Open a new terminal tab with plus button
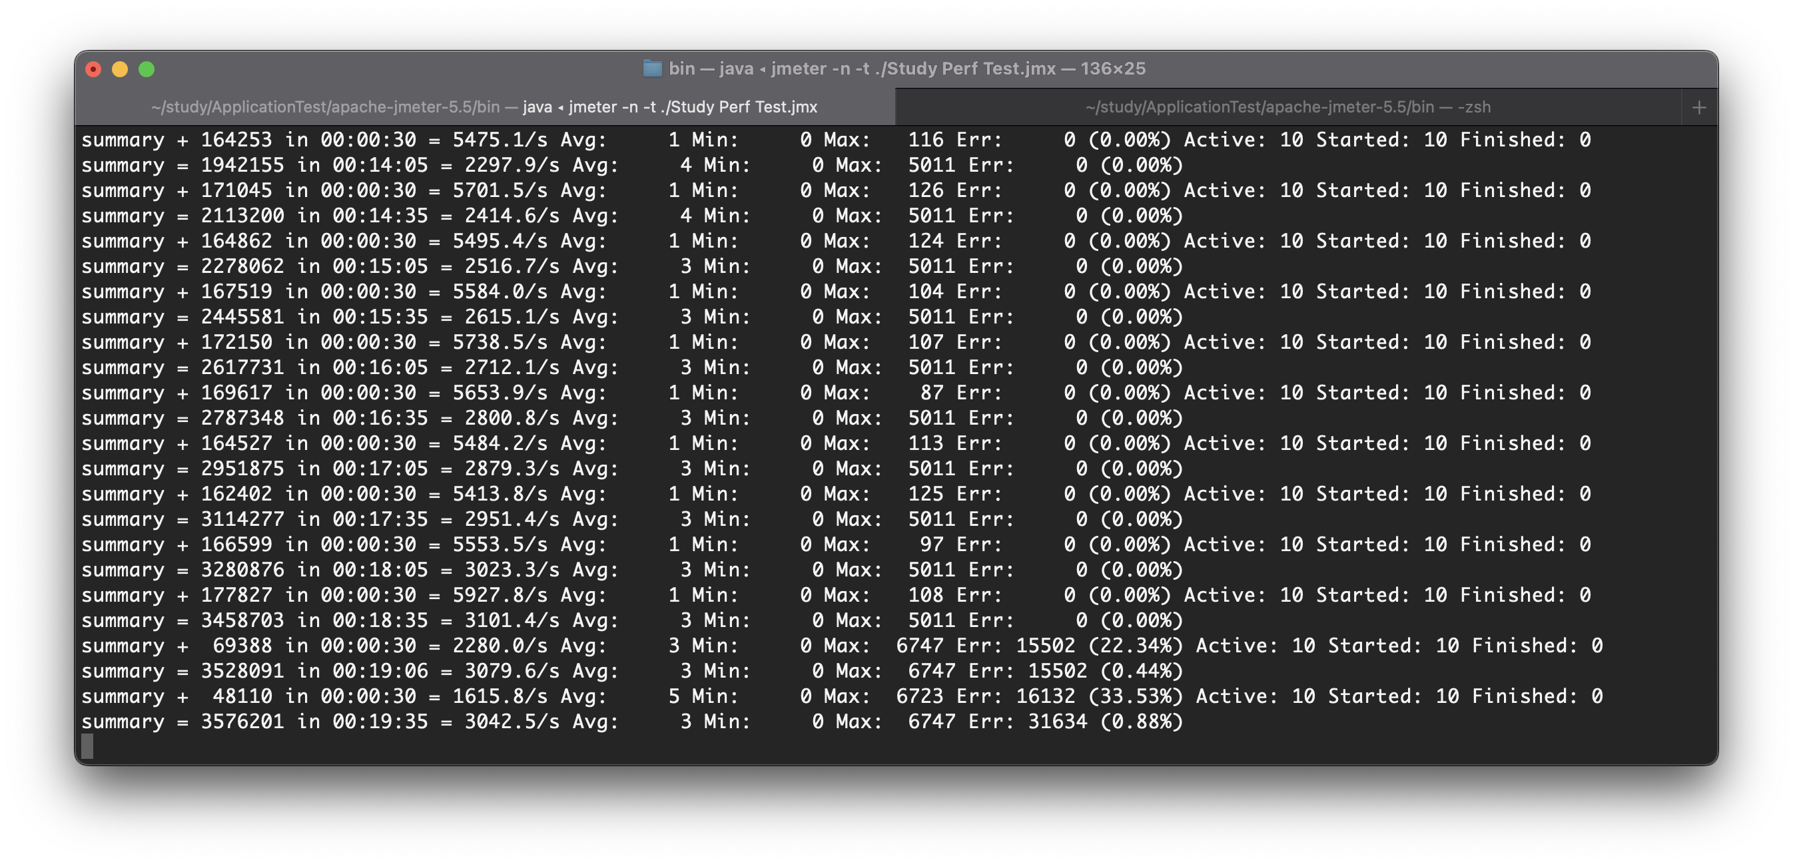1793x864 pixels. click(1698, 107)
